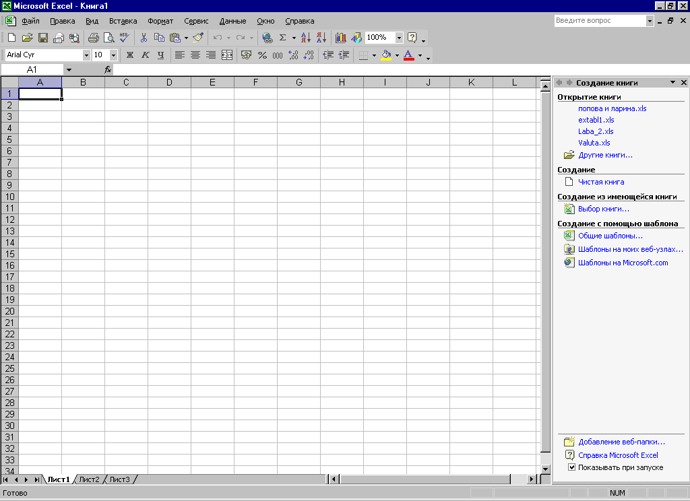Close the 'Создание книги' task pane
The height and width of the screenshot is (501, 690).
pyautogui.click(x=684, y=82)
